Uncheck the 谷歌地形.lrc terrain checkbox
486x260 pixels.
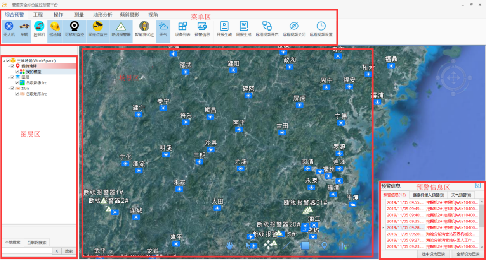pos(17,94)
